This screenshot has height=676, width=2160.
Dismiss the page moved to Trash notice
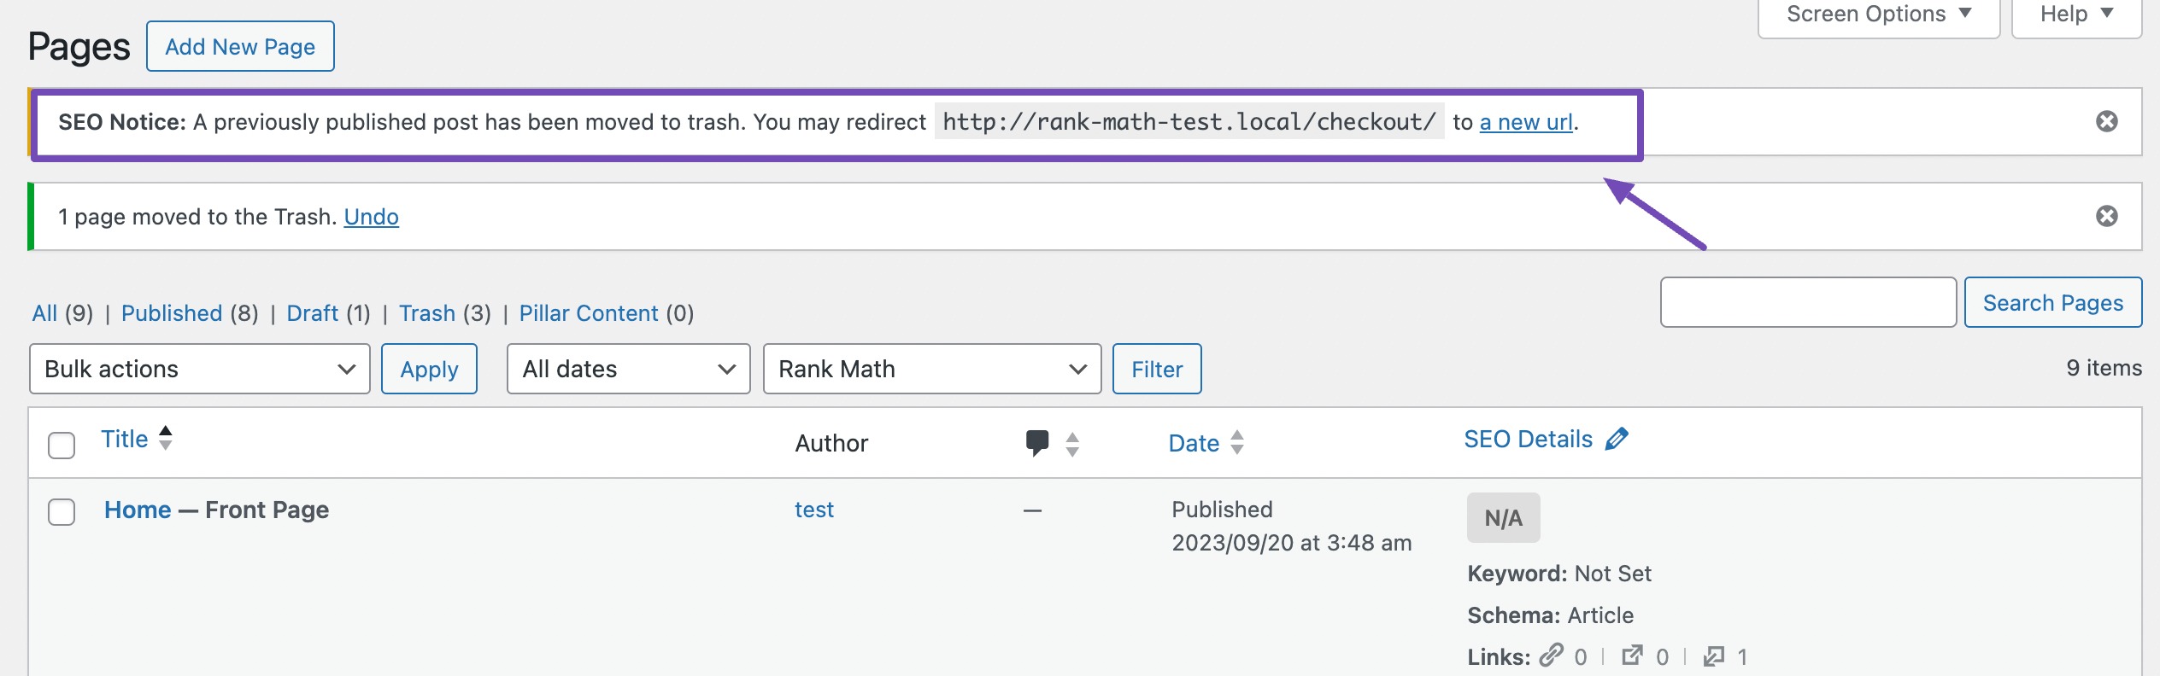coord(2106,216)
